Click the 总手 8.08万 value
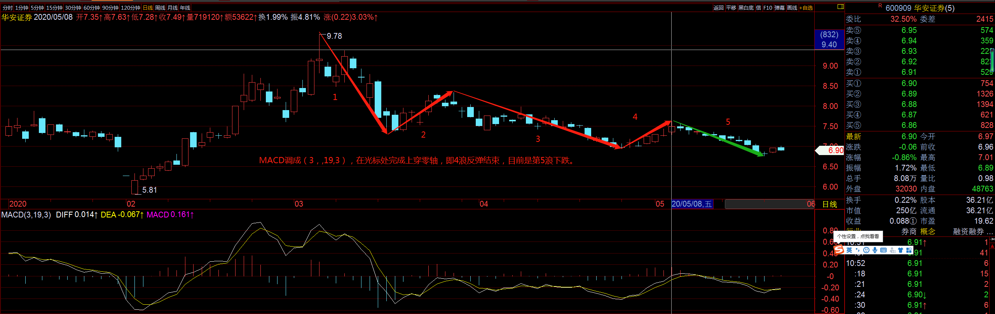The width and height of the screenshot is (995, 314). click(x=905, y=178)
